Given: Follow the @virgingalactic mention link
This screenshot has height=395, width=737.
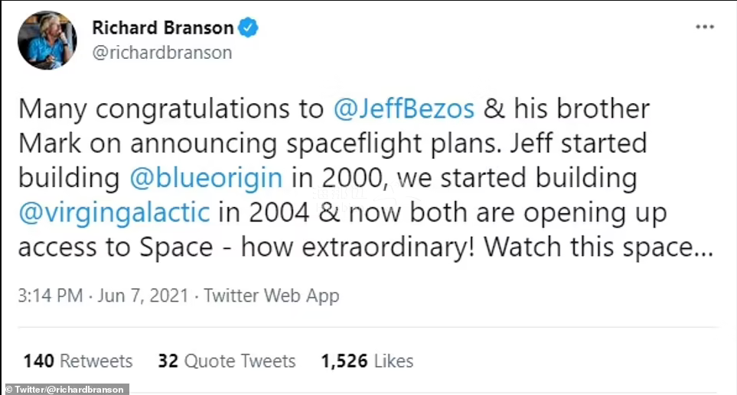Looking at the screenshot, I should point(113,212).
